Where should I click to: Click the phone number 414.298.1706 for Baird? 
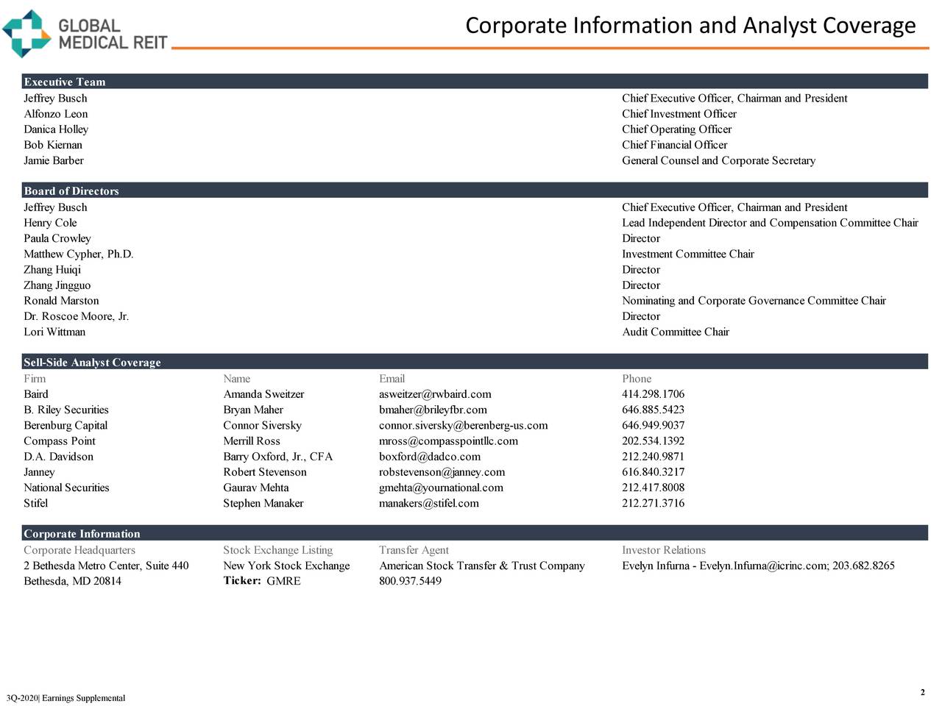coord(652,394)
